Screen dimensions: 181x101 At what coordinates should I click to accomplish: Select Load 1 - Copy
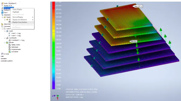pos(16,36)
